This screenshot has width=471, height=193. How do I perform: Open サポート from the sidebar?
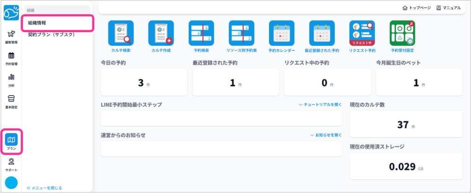(x=11, y=164)
